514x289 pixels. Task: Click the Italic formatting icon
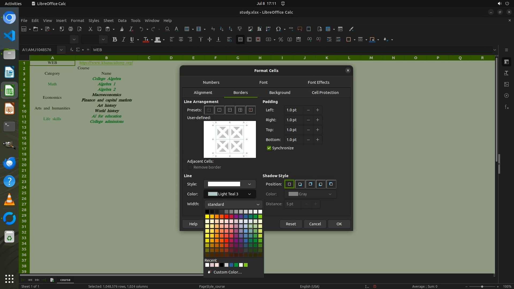123,40
